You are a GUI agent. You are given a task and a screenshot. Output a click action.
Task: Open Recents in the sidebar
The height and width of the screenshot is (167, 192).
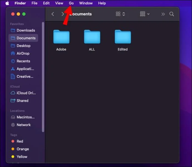pyautogui.click(x=23, y=61)
